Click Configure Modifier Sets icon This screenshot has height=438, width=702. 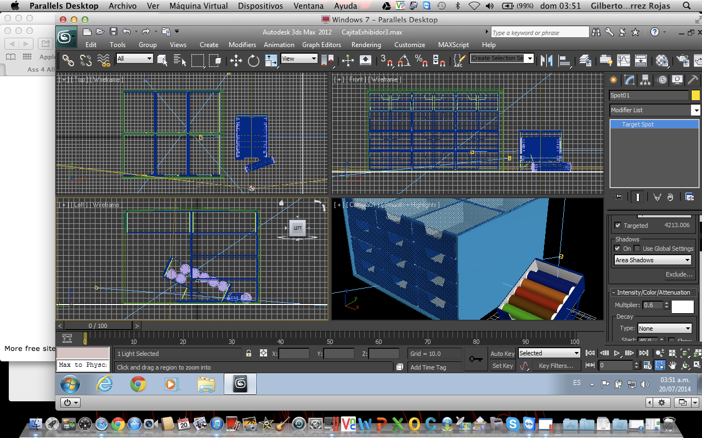coord(689,197)
